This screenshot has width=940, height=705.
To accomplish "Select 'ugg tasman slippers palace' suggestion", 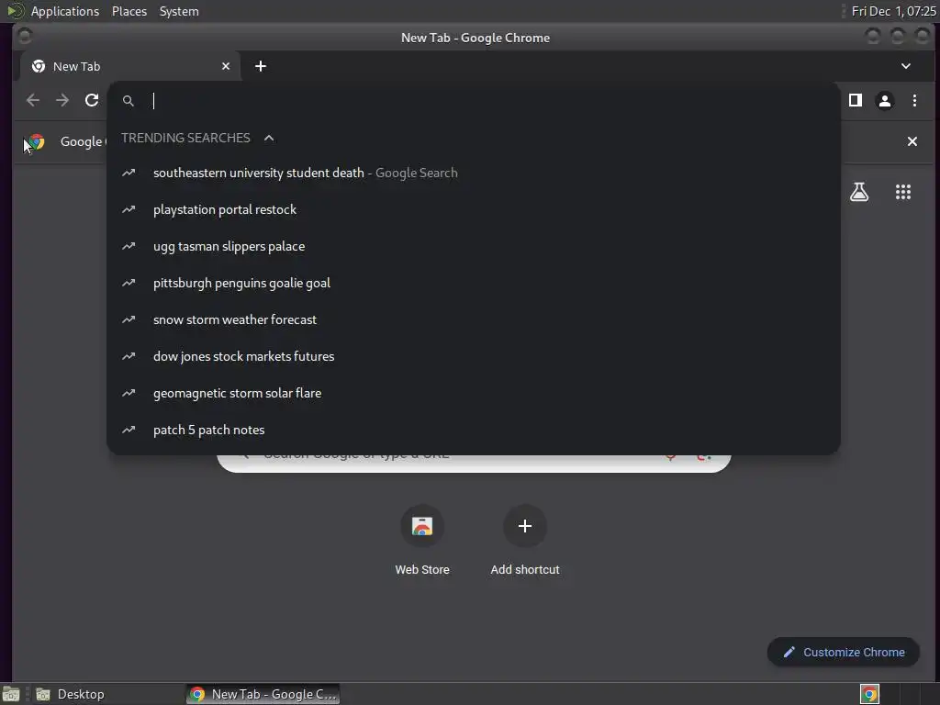I will [473, 246].
